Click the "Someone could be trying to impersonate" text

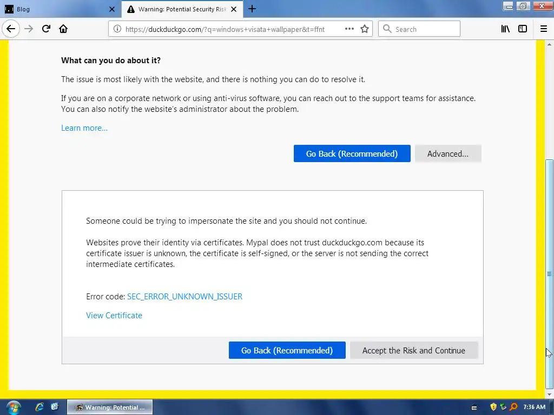[227, 221]
